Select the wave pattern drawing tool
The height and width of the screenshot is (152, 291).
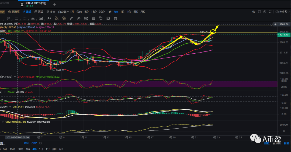pyautogui.click(x=33, y=18)
